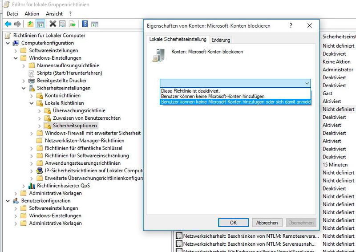Select Administrative Vorlagen under Computerkonfiguration
Image resolution: width=356 pixels, height=252 pixels.
pyautogui.click(x=55, y=193)
